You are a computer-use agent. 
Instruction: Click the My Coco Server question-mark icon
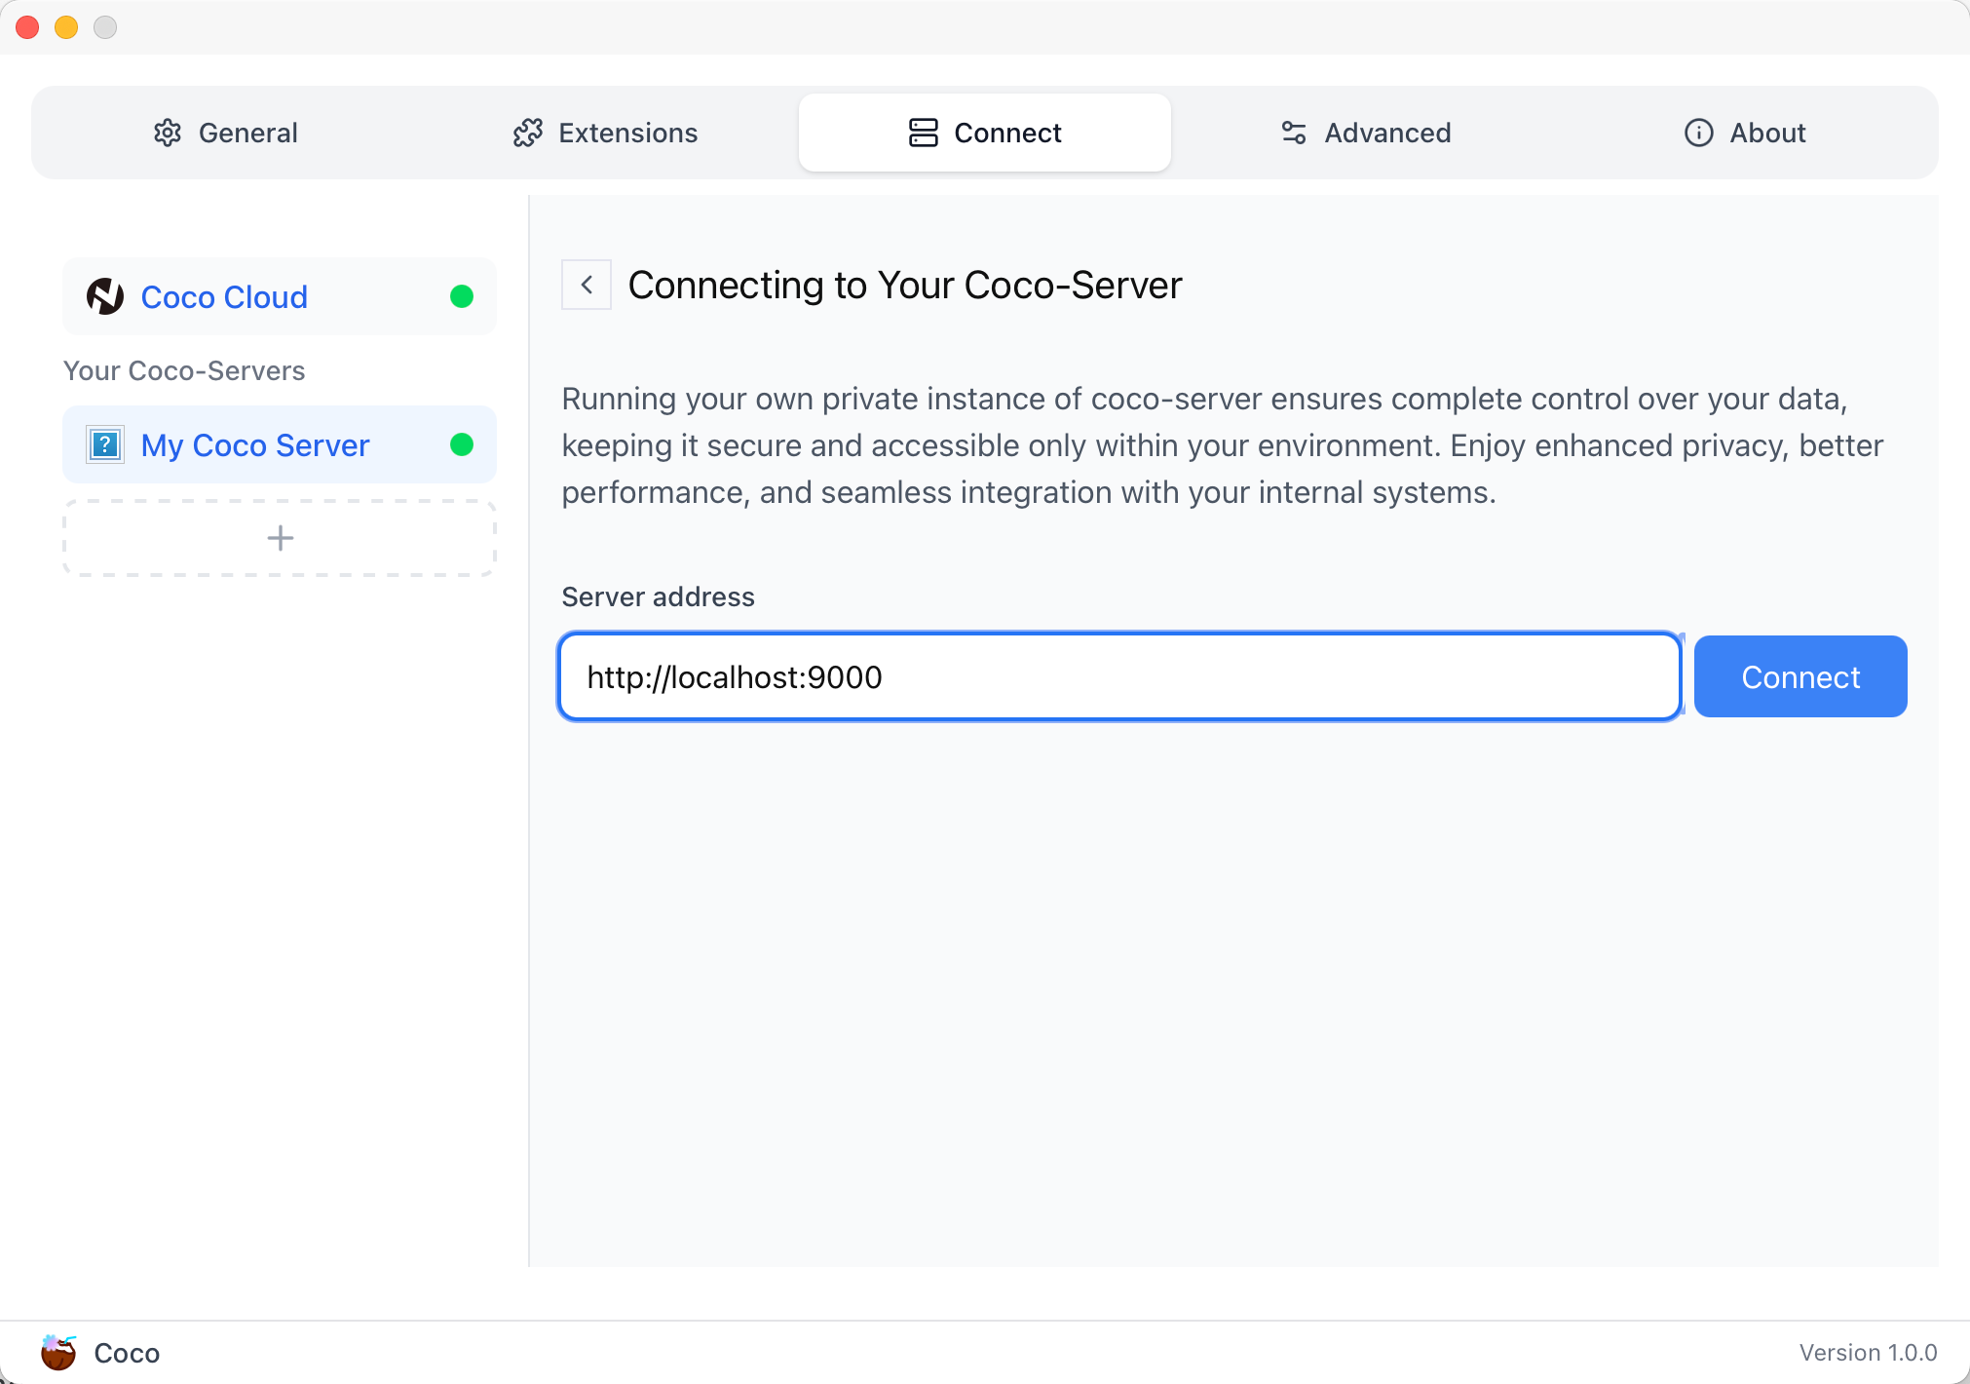point(105,444)
